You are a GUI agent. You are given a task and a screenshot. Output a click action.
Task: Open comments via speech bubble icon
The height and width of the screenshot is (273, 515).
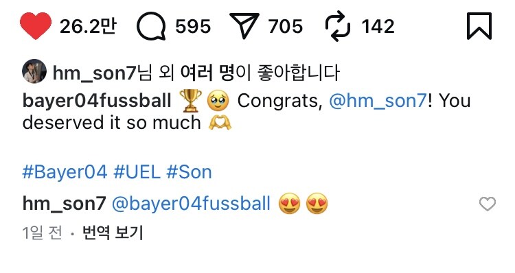click(151, 26)
